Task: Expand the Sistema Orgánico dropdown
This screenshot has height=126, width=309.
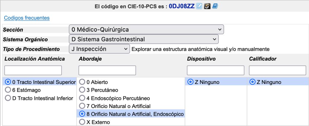Action: 144,39
